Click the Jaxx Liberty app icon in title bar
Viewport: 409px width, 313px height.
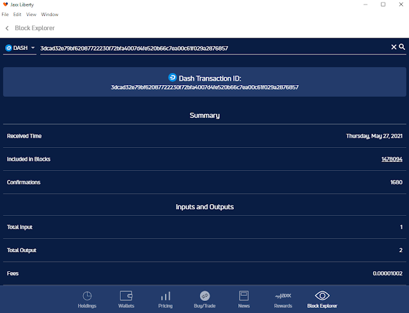(x=5, y=4)
